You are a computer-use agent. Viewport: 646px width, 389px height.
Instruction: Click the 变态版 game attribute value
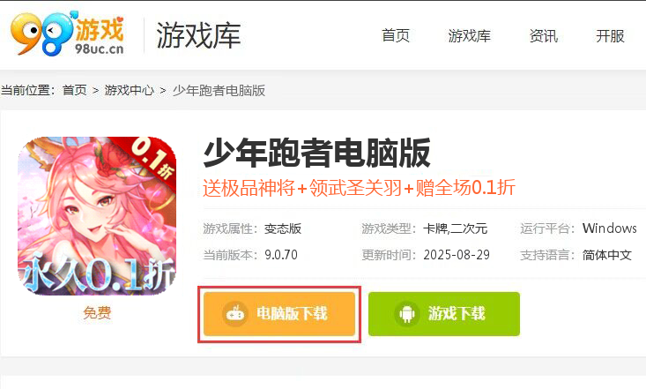pyautogui.click(x=283, y=228)
